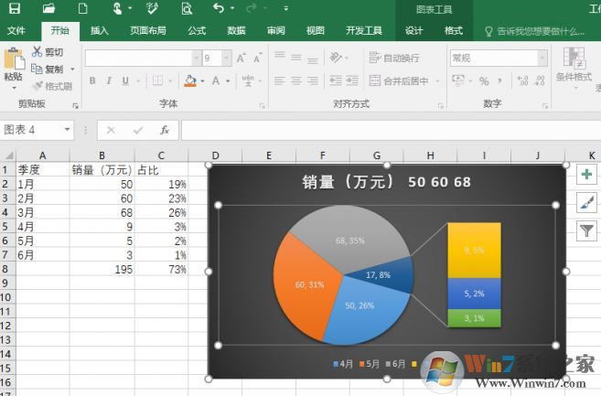This screenshot has width=601, height=396.
Task: Click the decrease font size icon
Action: pos(258,59)
